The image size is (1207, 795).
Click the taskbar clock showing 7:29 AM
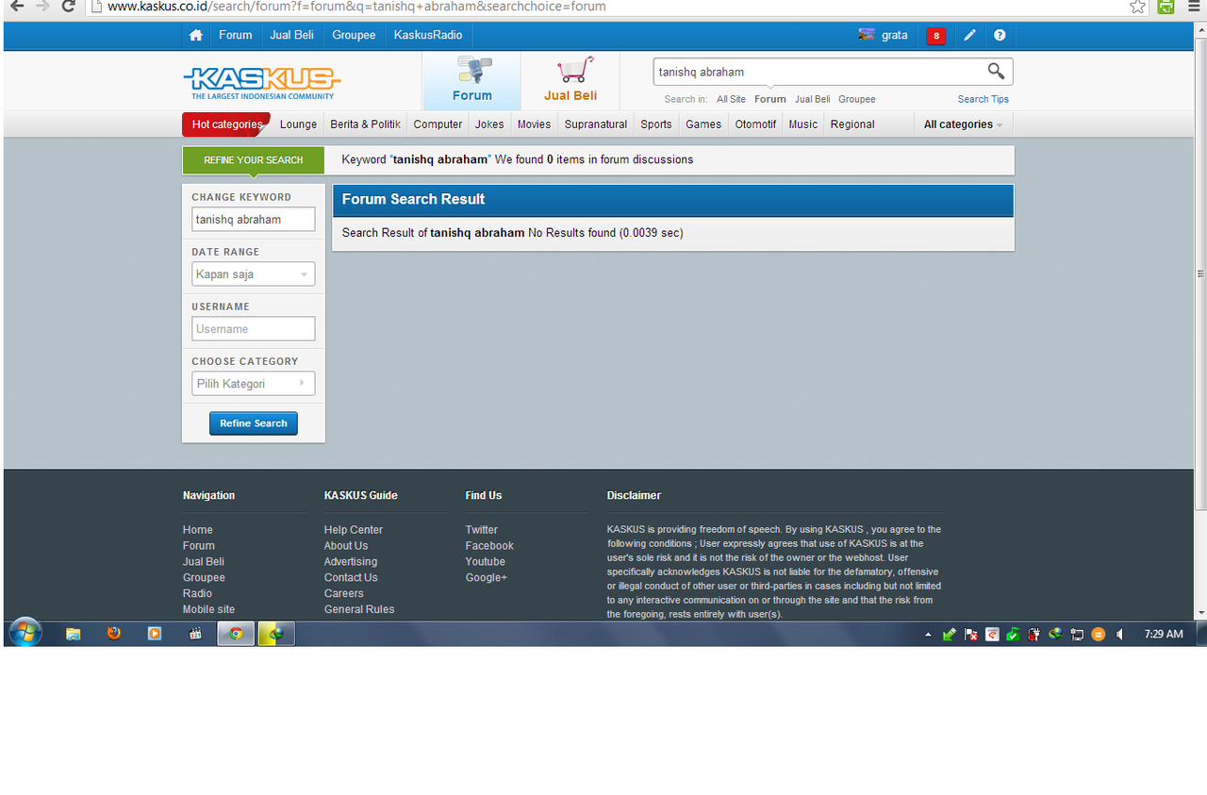(1164, 635)
